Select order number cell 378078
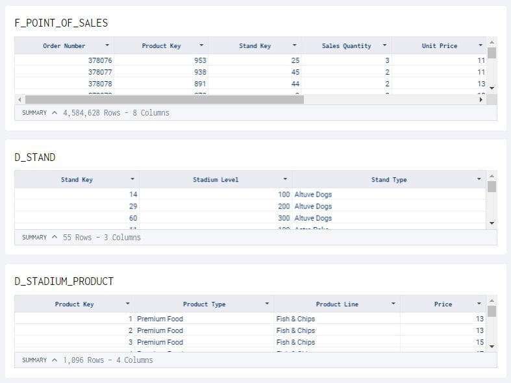Image resolution: width=511 pixels, height=383 pixels. (64, 84)
